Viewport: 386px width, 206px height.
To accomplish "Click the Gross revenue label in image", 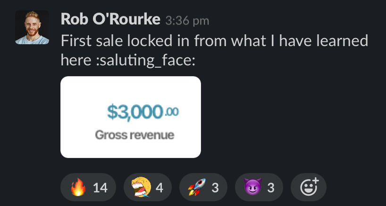I will pos(134,135).
